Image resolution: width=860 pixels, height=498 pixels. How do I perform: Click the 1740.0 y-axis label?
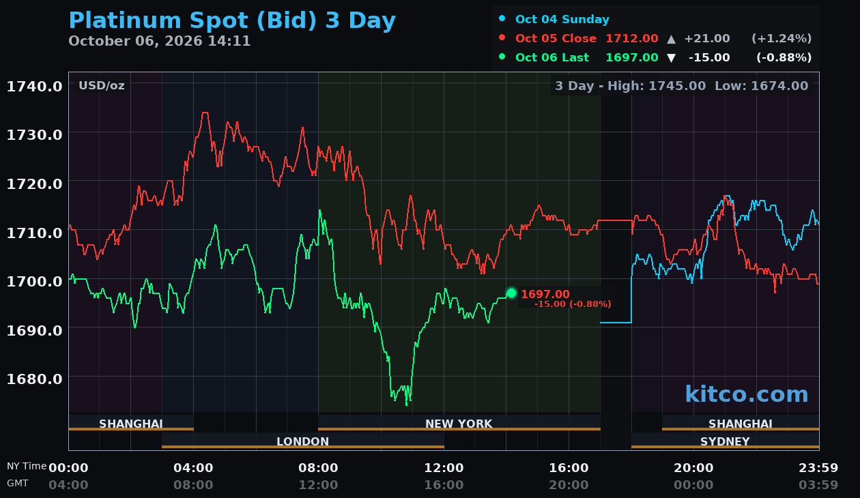click(35, 86)
